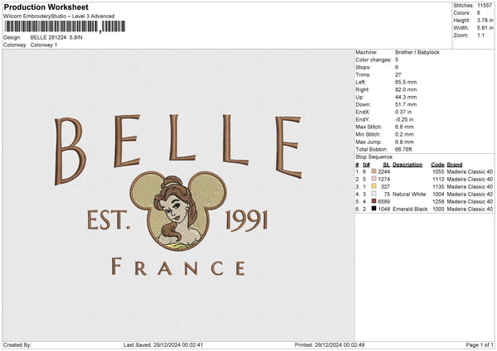Screen dimensions: 497x351
Task: Click the Zoom value 1:1
Action: (x=480, y=35)
